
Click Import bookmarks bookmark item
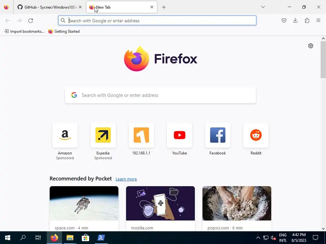[24, 31]
